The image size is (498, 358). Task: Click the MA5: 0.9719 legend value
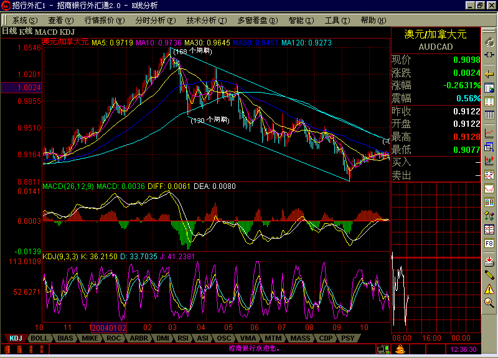pos(113,42)
